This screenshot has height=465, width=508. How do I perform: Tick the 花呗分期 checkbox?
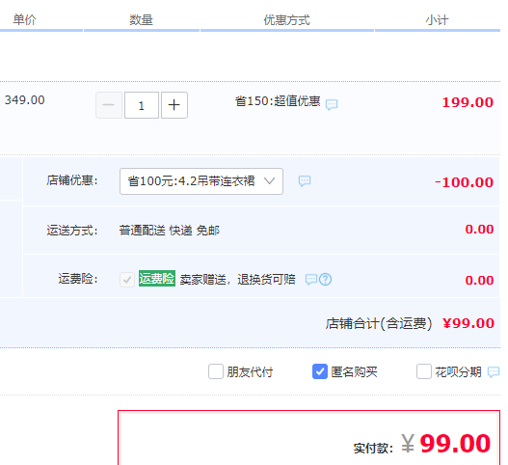coord(424,371)
